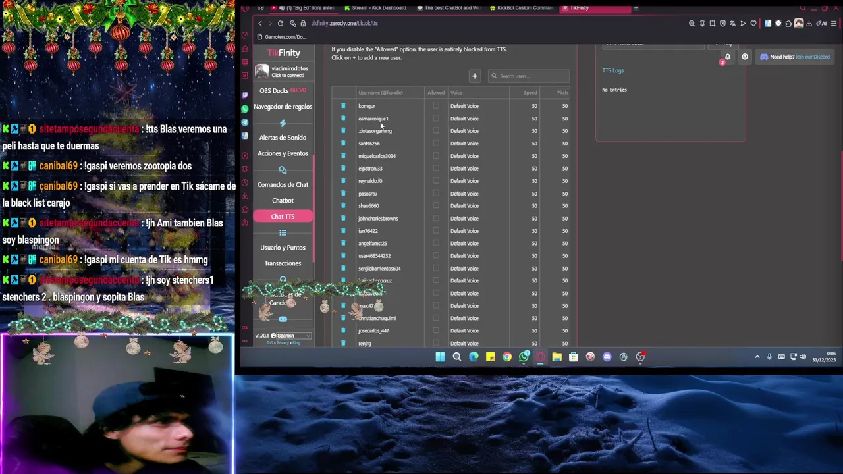
Task: Launch Google Chrome from taskbar
Action: pos(507,357)
